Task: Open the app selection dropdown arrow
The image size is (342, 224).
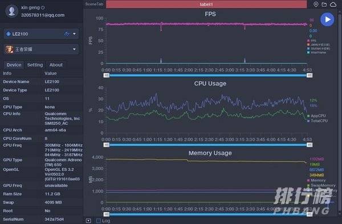Action: pos(74,49)
